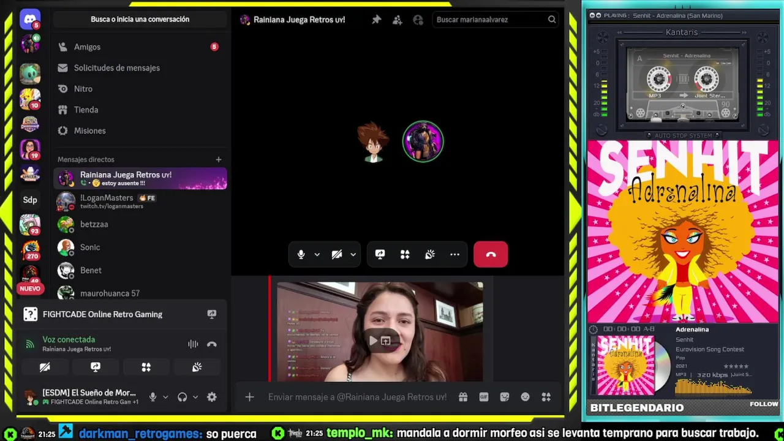This screenshot has width=784, height=441.
Task: Open the Tienda shop page
Action: [x=140, y=110]
